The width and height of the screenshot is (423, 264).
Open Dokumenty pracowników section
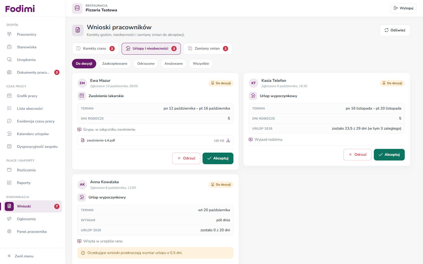[33, 72]
